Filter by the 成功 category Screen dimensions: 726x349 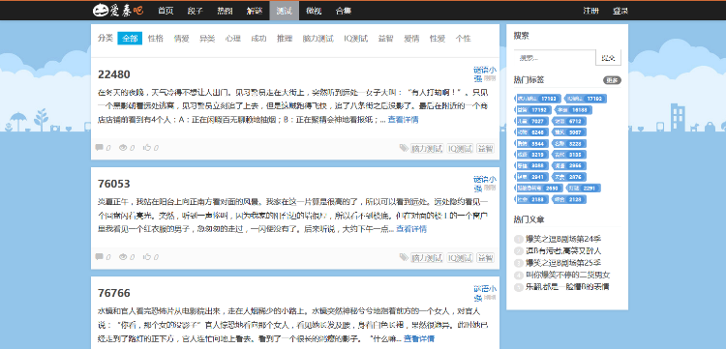coord(258,39)
